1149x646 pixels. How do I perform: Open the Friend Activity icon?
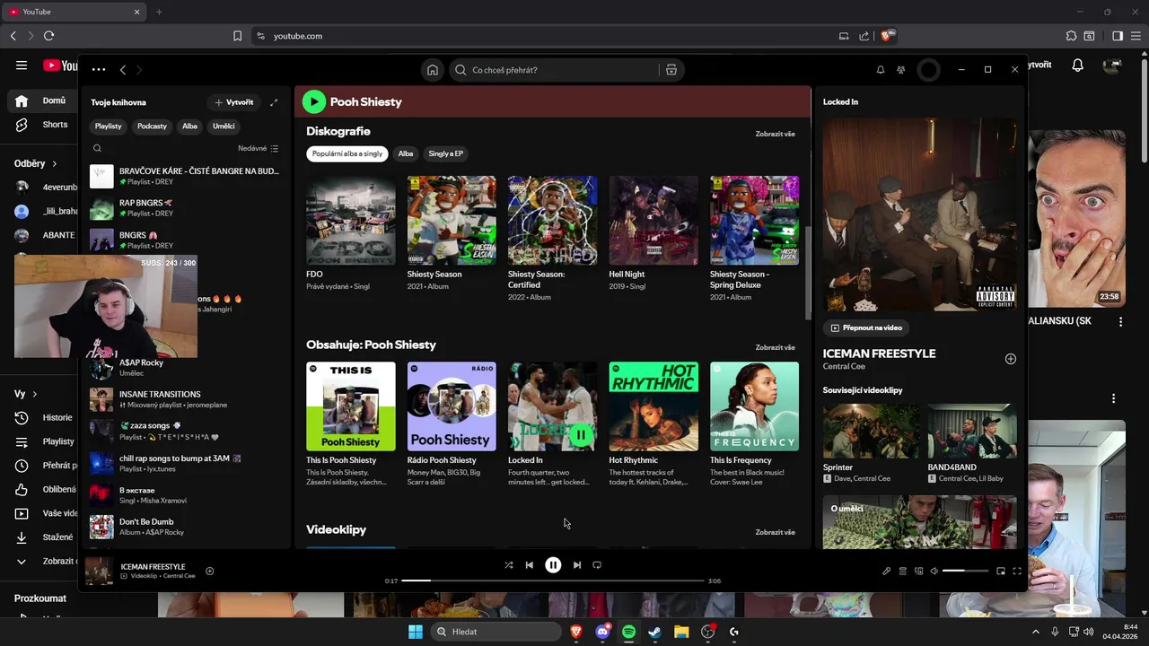(901, 70)
